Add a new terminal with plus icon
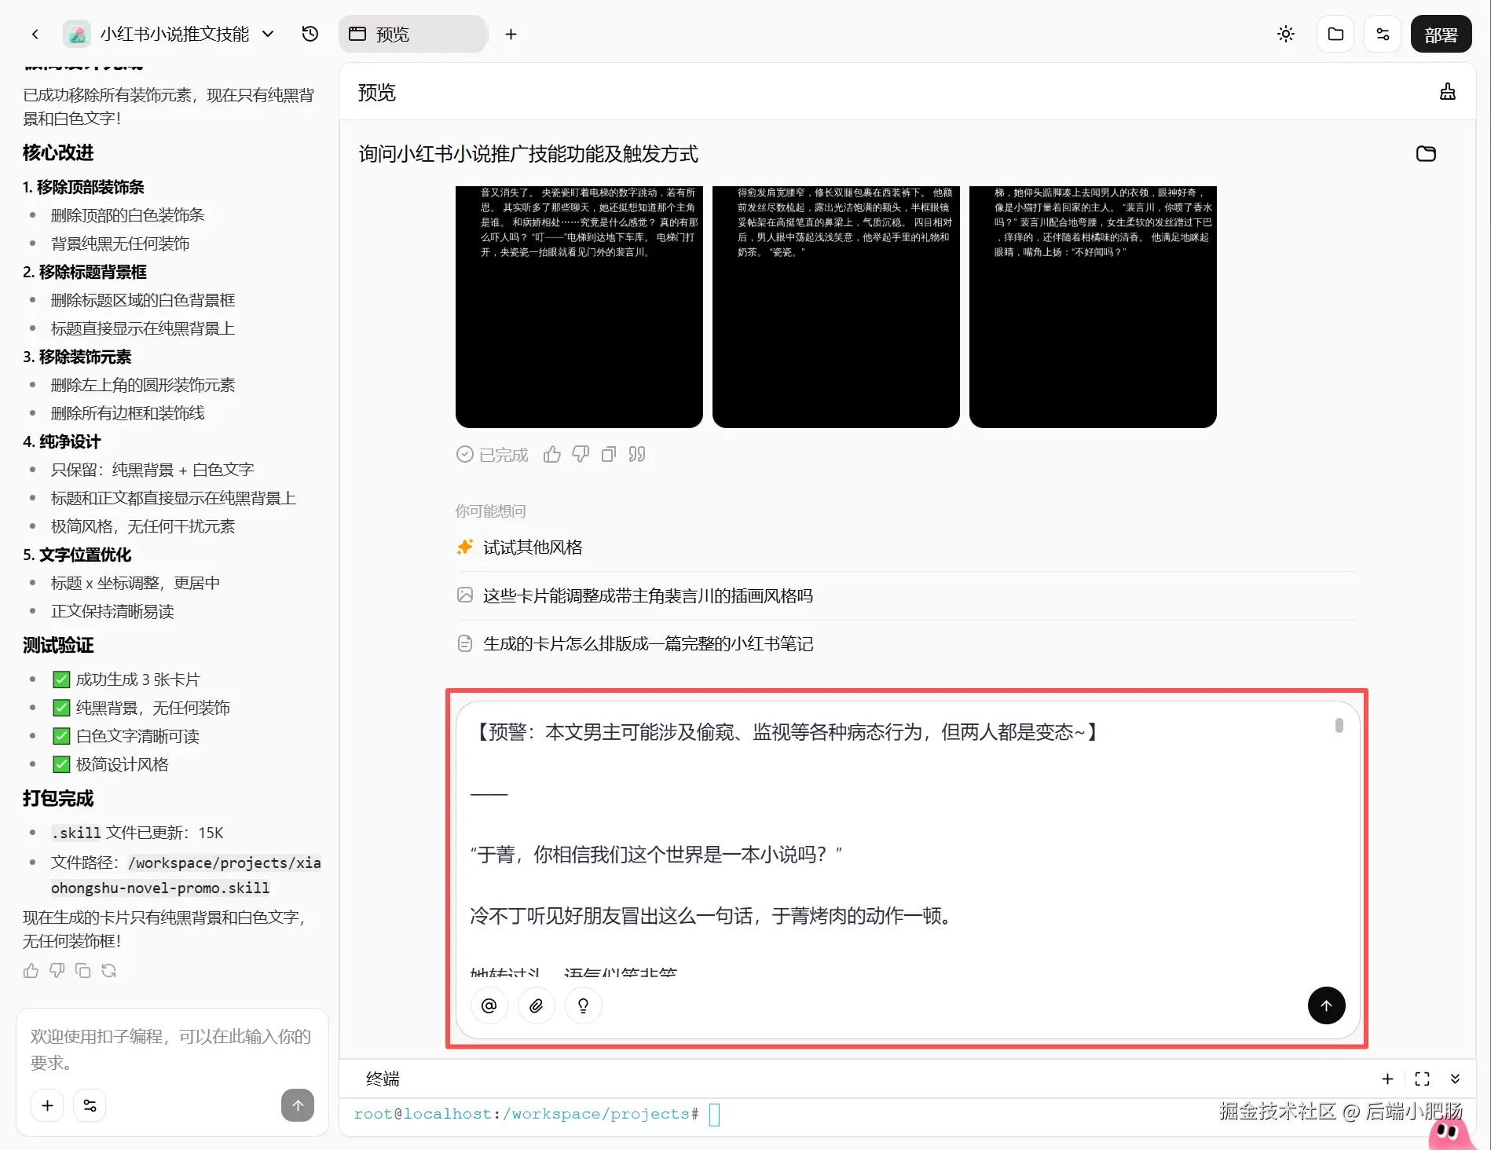1491x1150 pixels. [1387, 1079]
